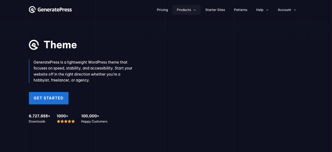Viewport: 332px width, 152px height.
Task: Click the Account menu label
Action: coord(284,10)
